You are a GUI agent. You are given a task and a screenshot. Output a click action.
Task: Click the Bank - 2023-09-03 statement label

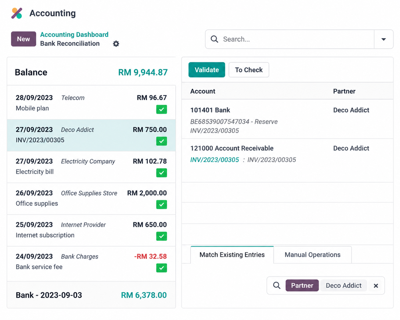49,295
